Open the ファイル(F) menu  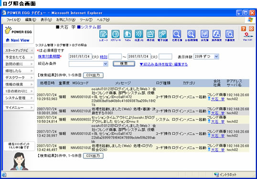[13, 20]
